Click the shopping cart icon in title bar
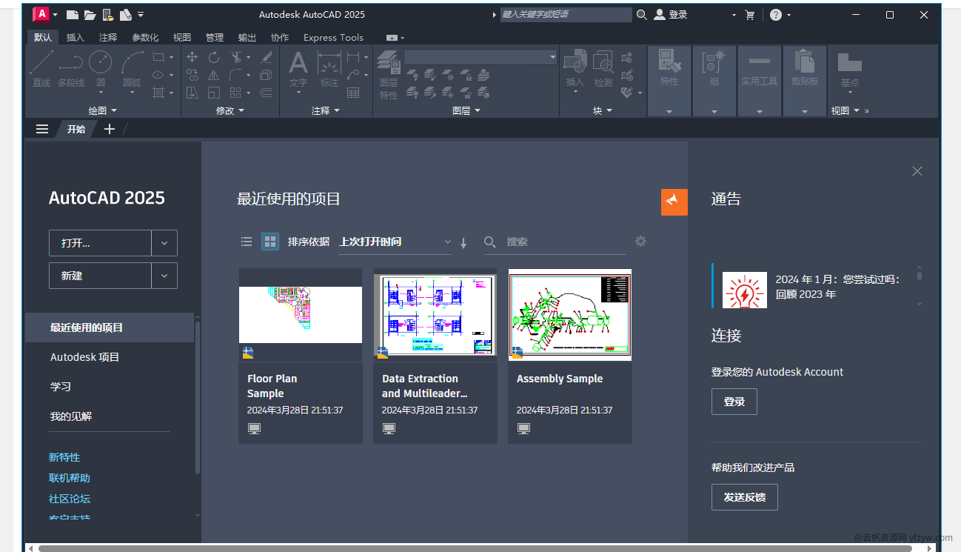961x552 pixels. (x=750, y=14)
